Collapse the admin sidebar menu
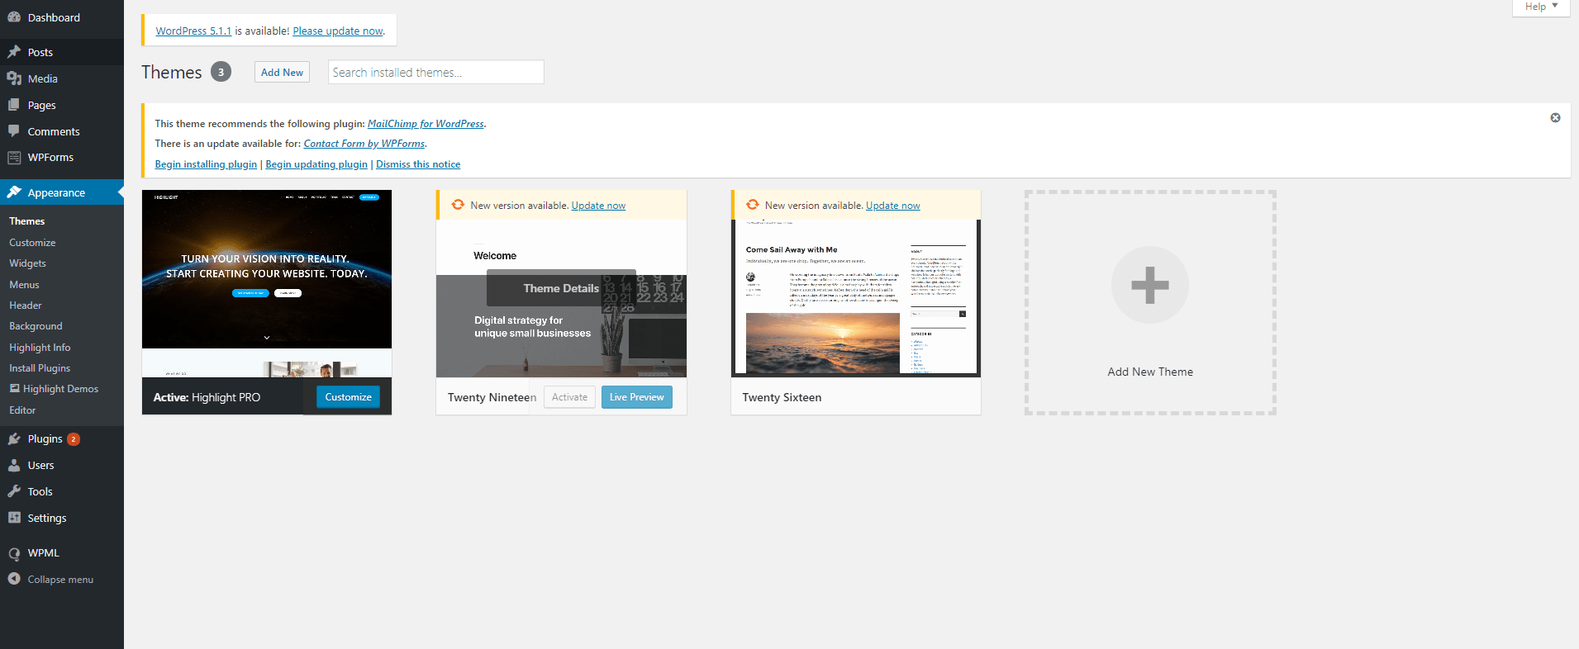The image size is (1579, 649). (51, 580)
